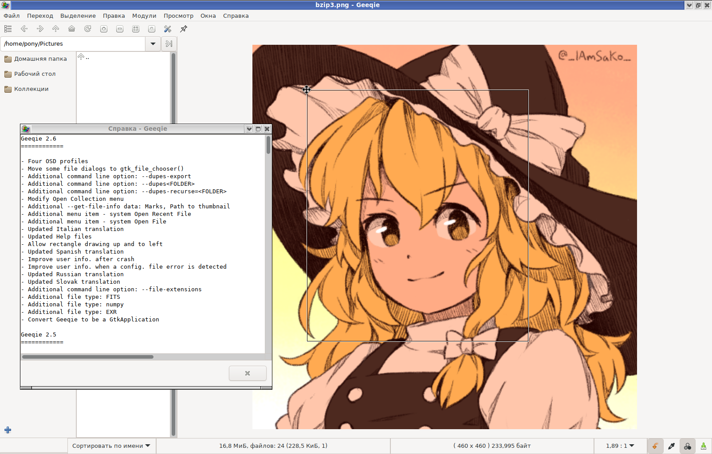The width and height of the screenshot is (712, 454).
Task: Expand the path history dropdown arrow
Action: point(153,44)
